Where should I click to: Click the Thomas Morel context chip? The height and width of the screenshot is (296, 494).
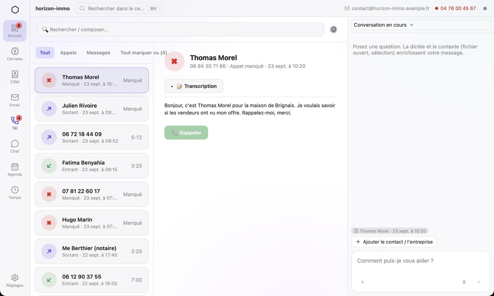[x=390, y=231]
